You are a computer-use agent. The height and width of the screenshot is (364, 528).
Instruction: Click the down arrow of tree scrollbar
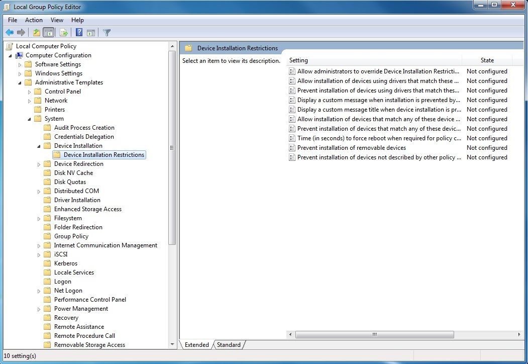172,344
